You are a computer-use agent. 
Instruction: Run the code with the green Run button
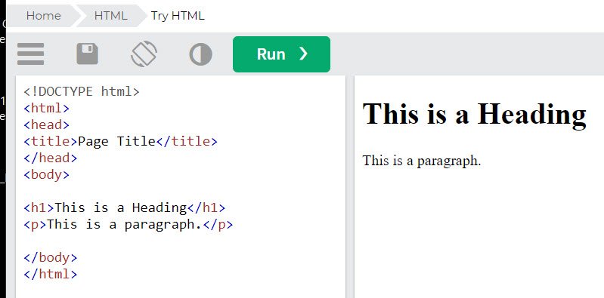coord(281,54)
